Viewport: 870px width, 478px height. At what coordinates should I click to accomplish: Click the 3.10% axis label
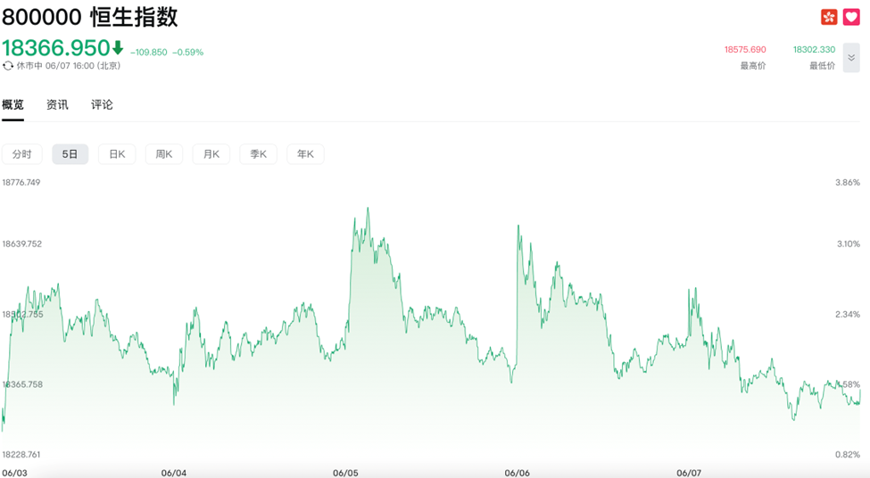point(849,244)
